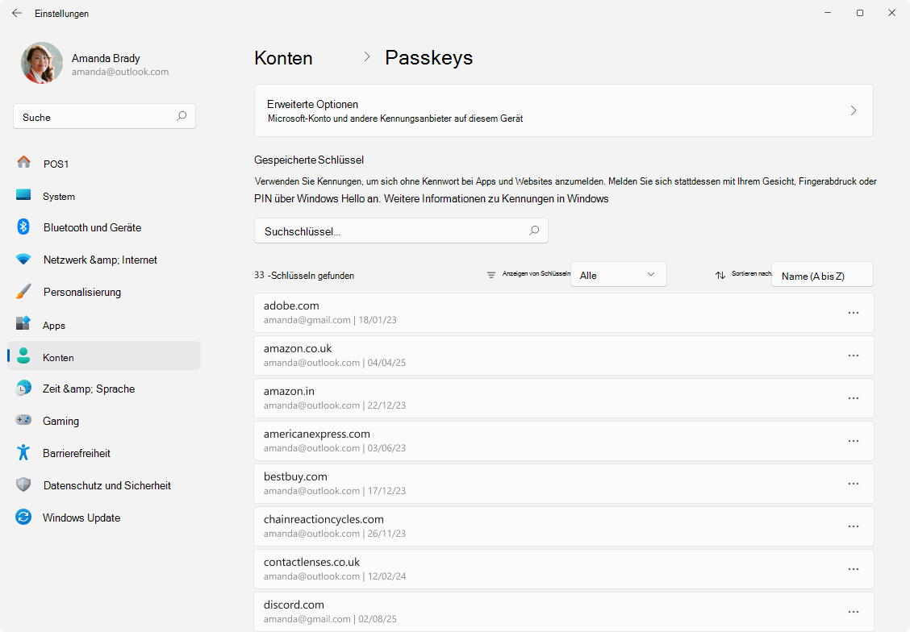Open Windows Update sync icon

pos(23,517)
